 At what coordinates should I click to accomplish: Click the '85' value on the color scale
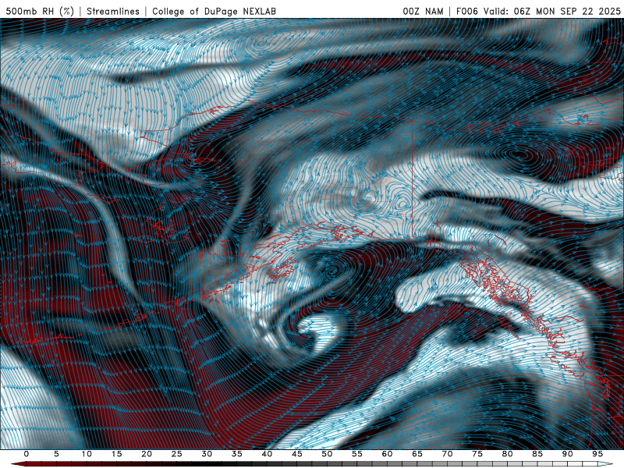point(537,454)
